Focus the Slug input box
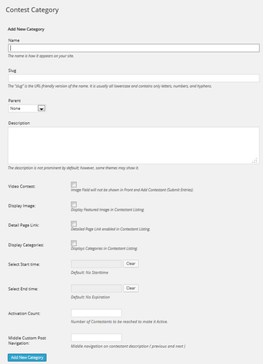This screenshot has height=364, width=263. (x=133, y=78)
